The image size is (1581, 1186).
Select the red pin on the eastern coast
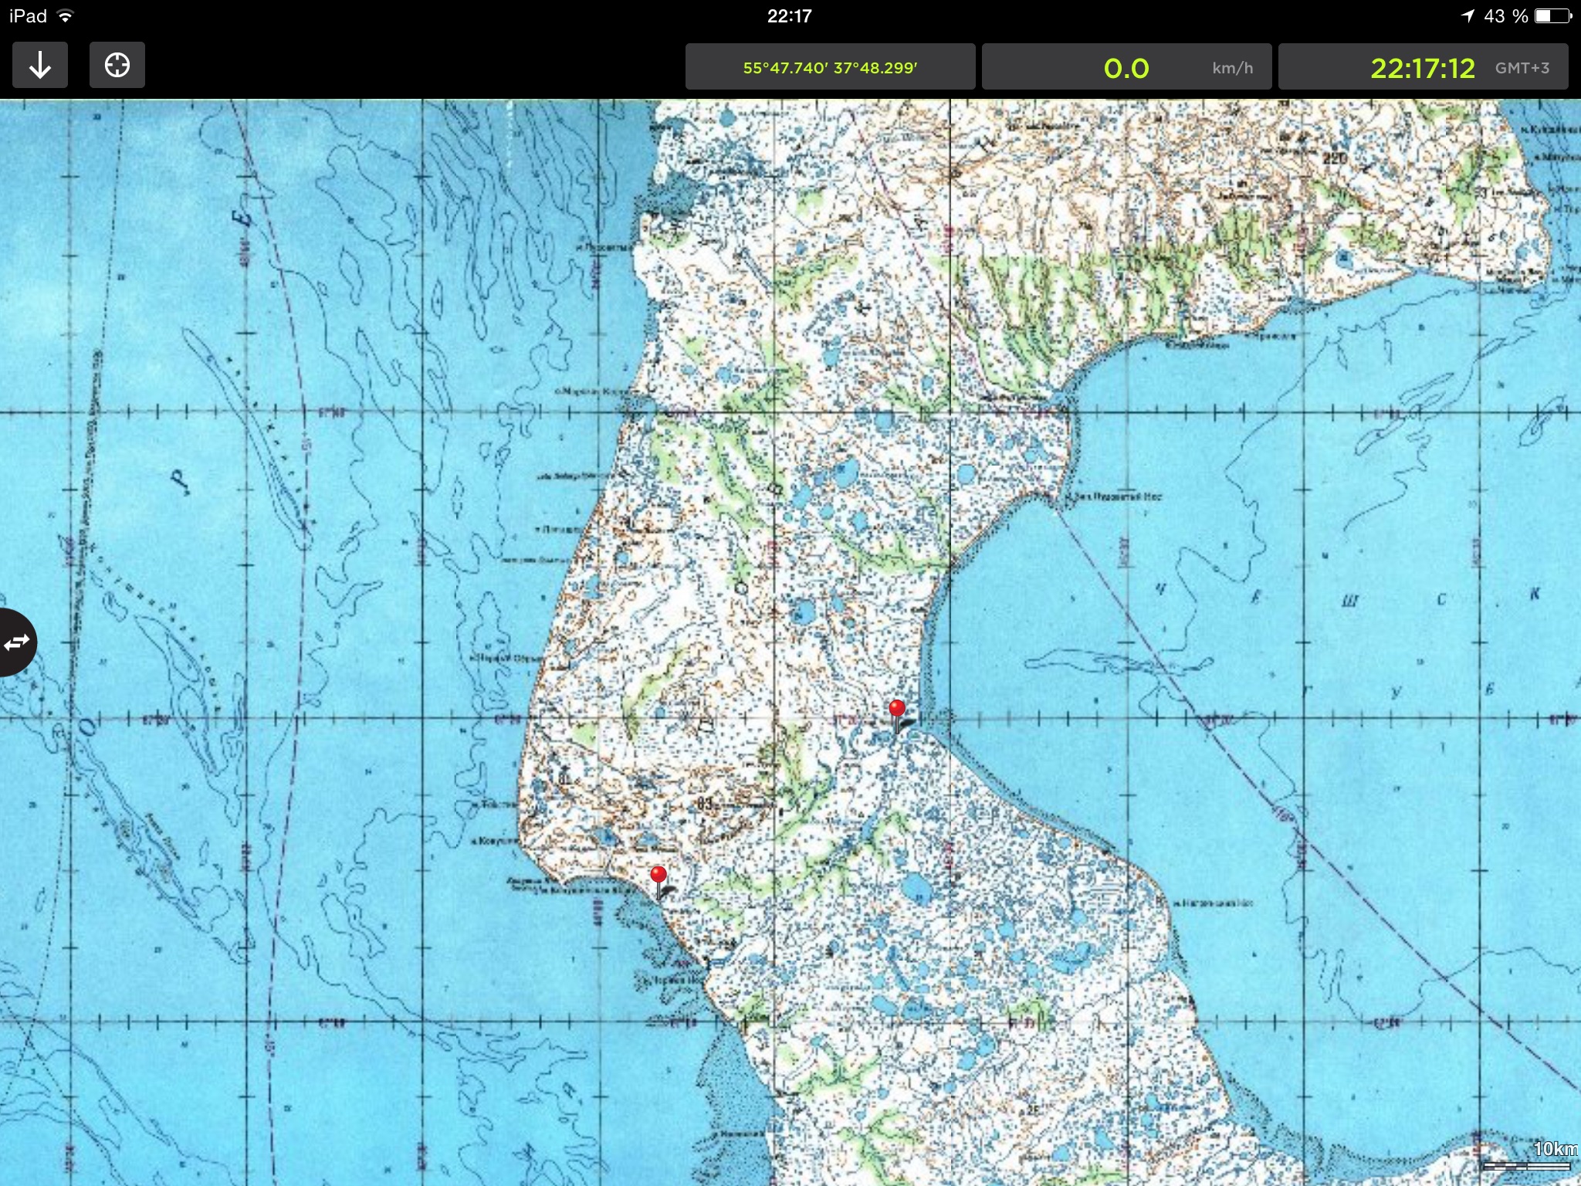coord(897,709)
